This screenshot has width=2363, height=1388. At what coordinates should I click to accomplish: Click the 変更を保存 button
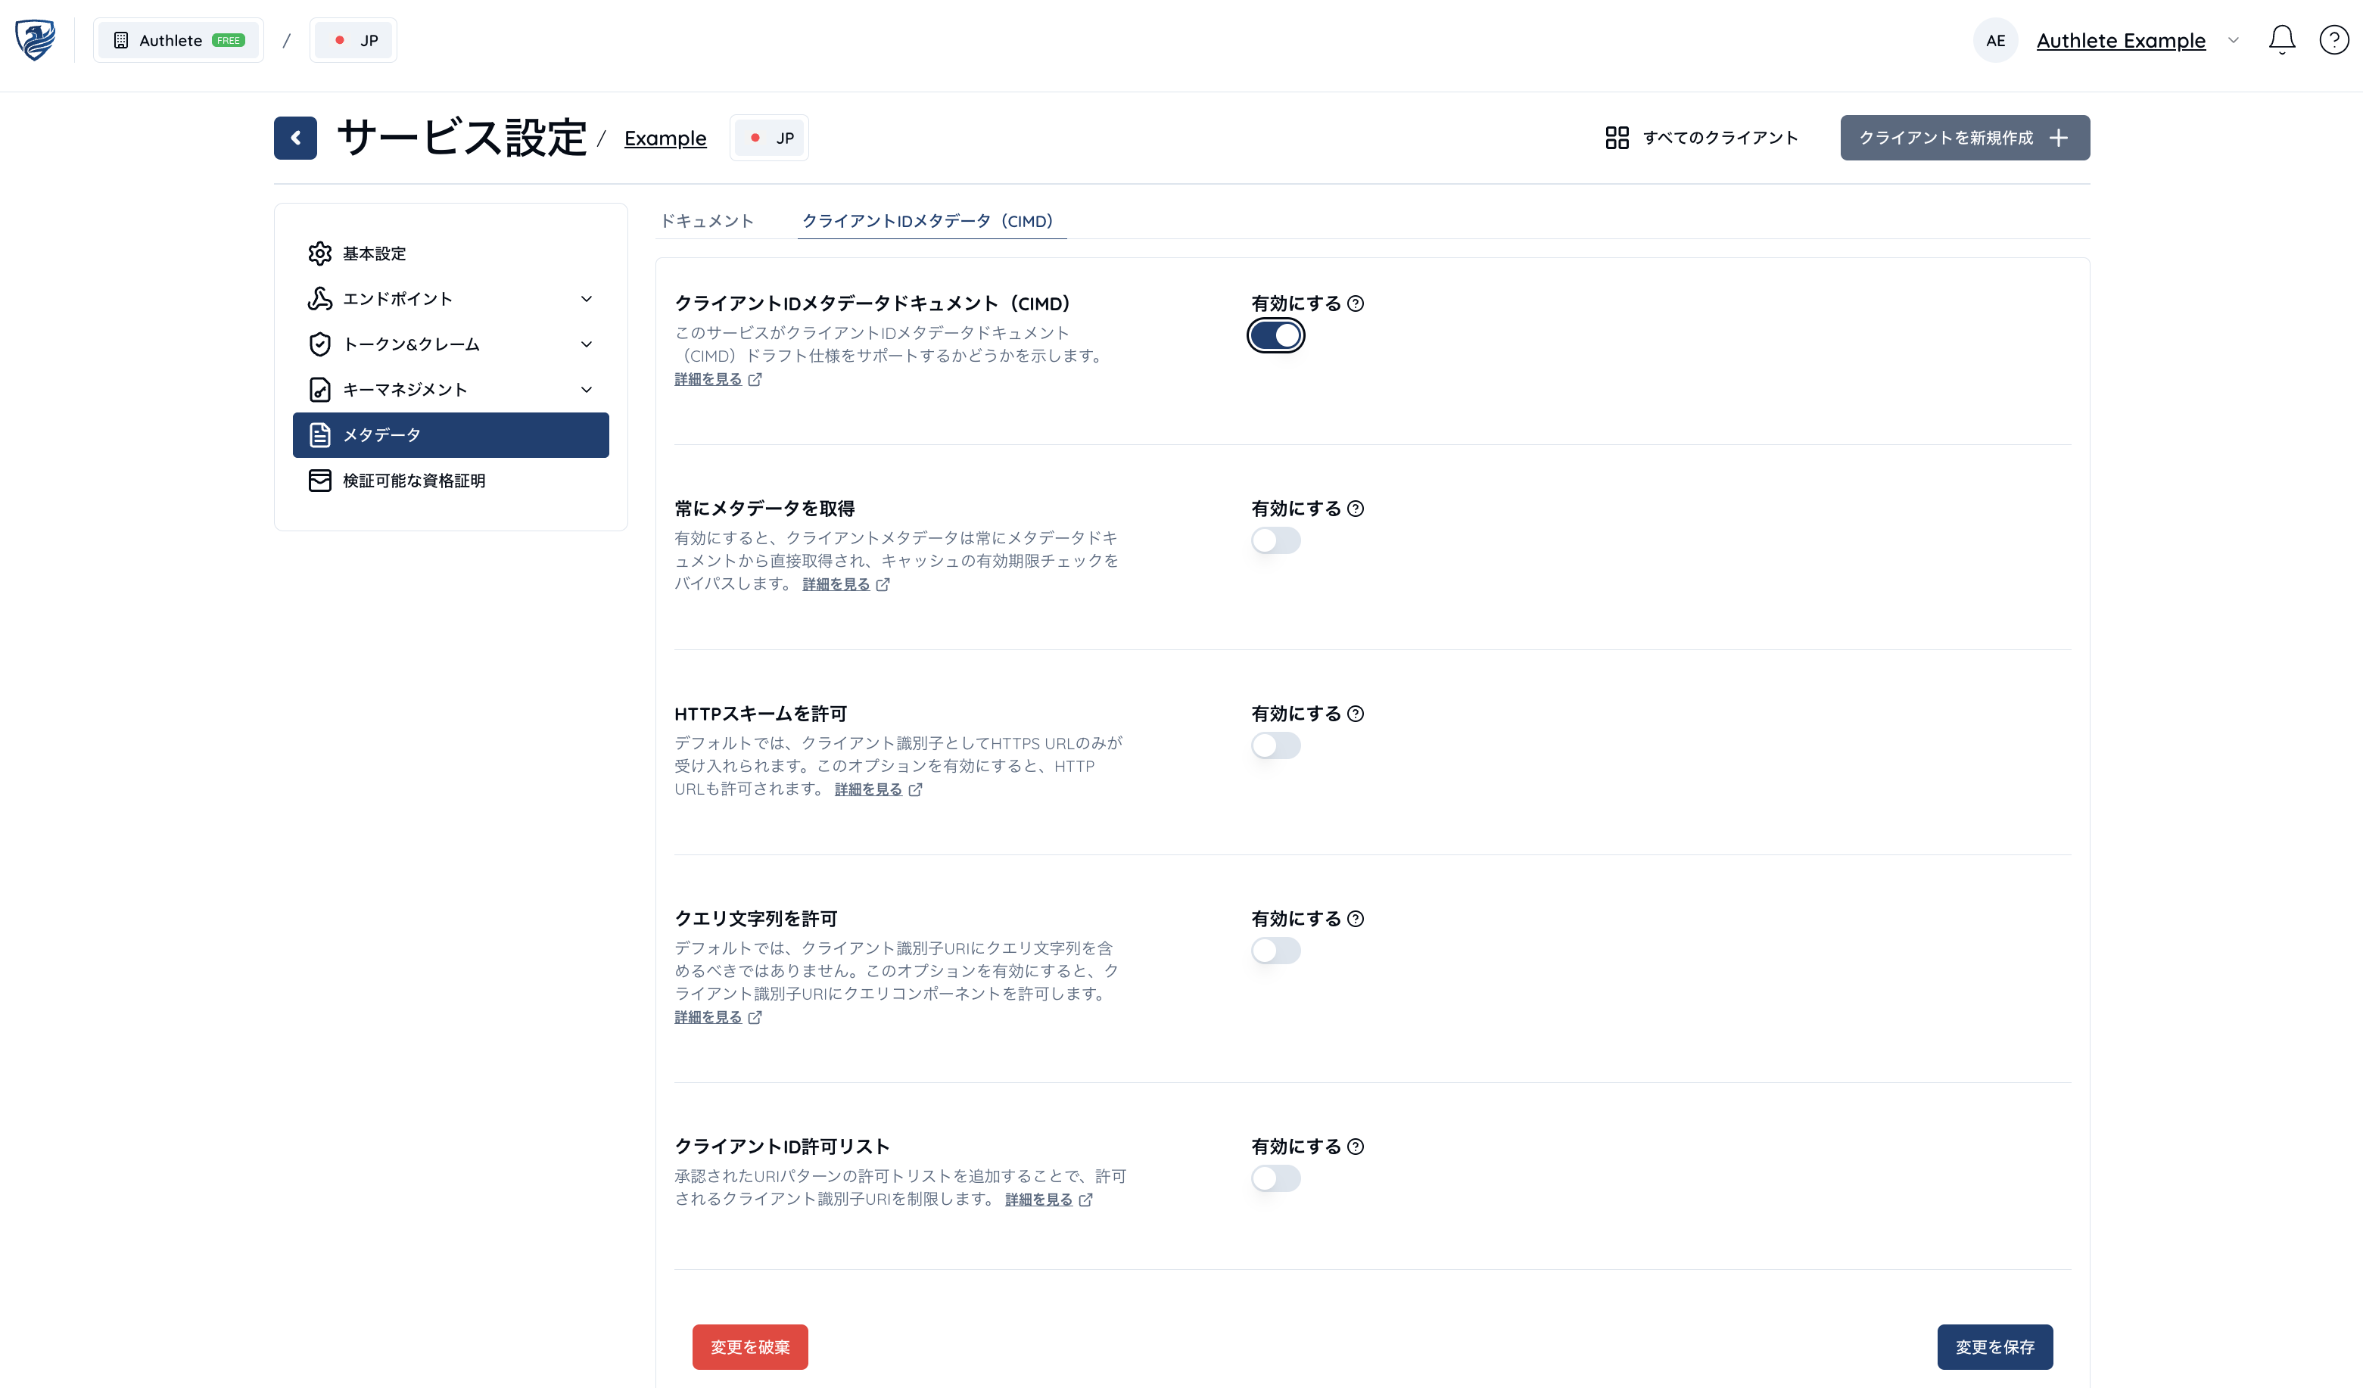1994,1346
